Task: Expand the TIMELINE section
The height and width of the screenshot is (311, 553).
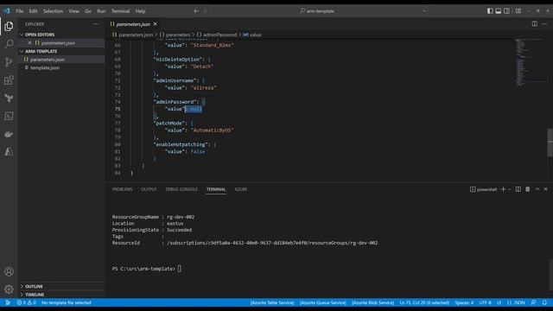Action: tap(61, 295)
